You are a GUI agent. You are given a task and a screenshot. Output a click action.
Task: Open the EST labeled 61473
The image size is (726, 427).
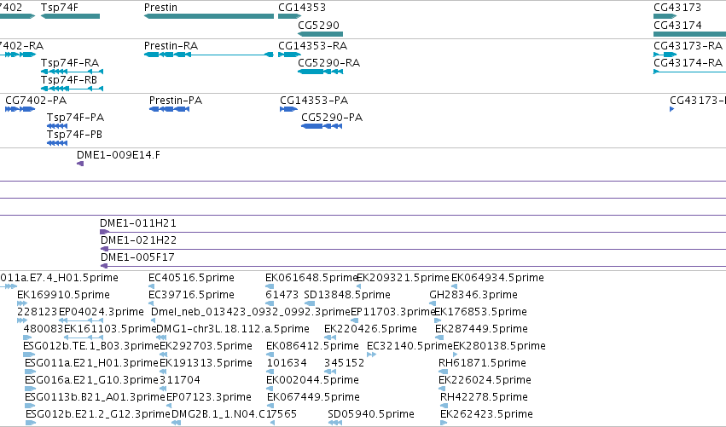[282, 295]
